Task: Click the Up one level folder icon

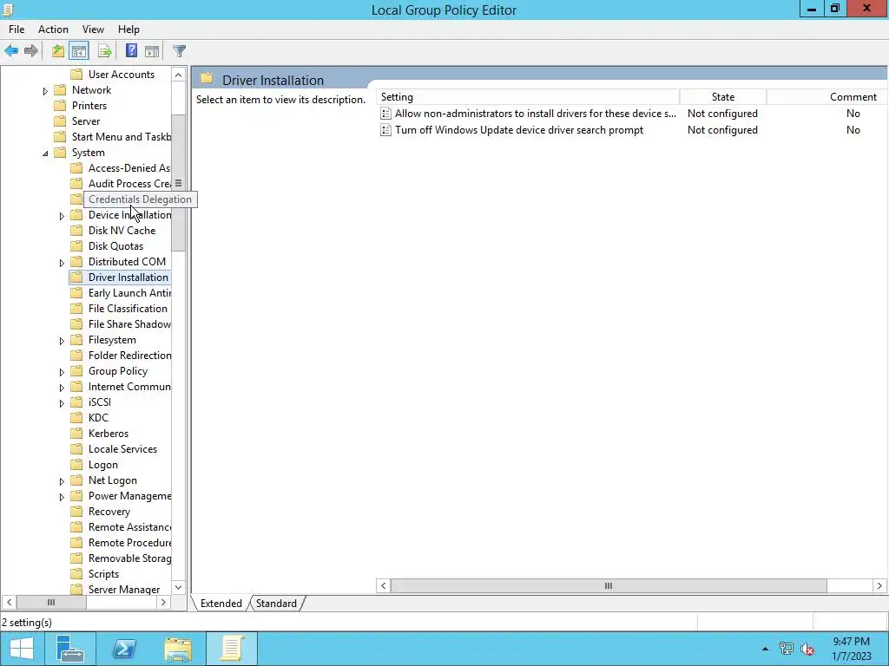Action: point(58,51)
